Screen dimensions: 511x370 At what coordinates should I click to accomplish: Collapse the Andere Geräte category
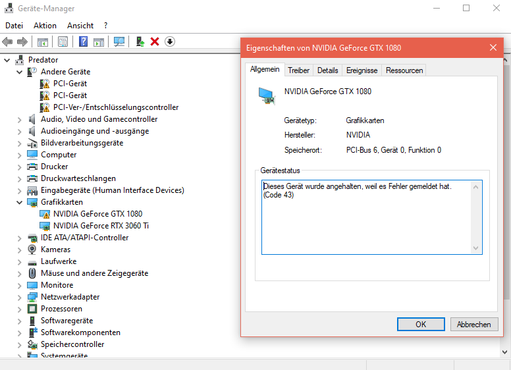[20, 72]
